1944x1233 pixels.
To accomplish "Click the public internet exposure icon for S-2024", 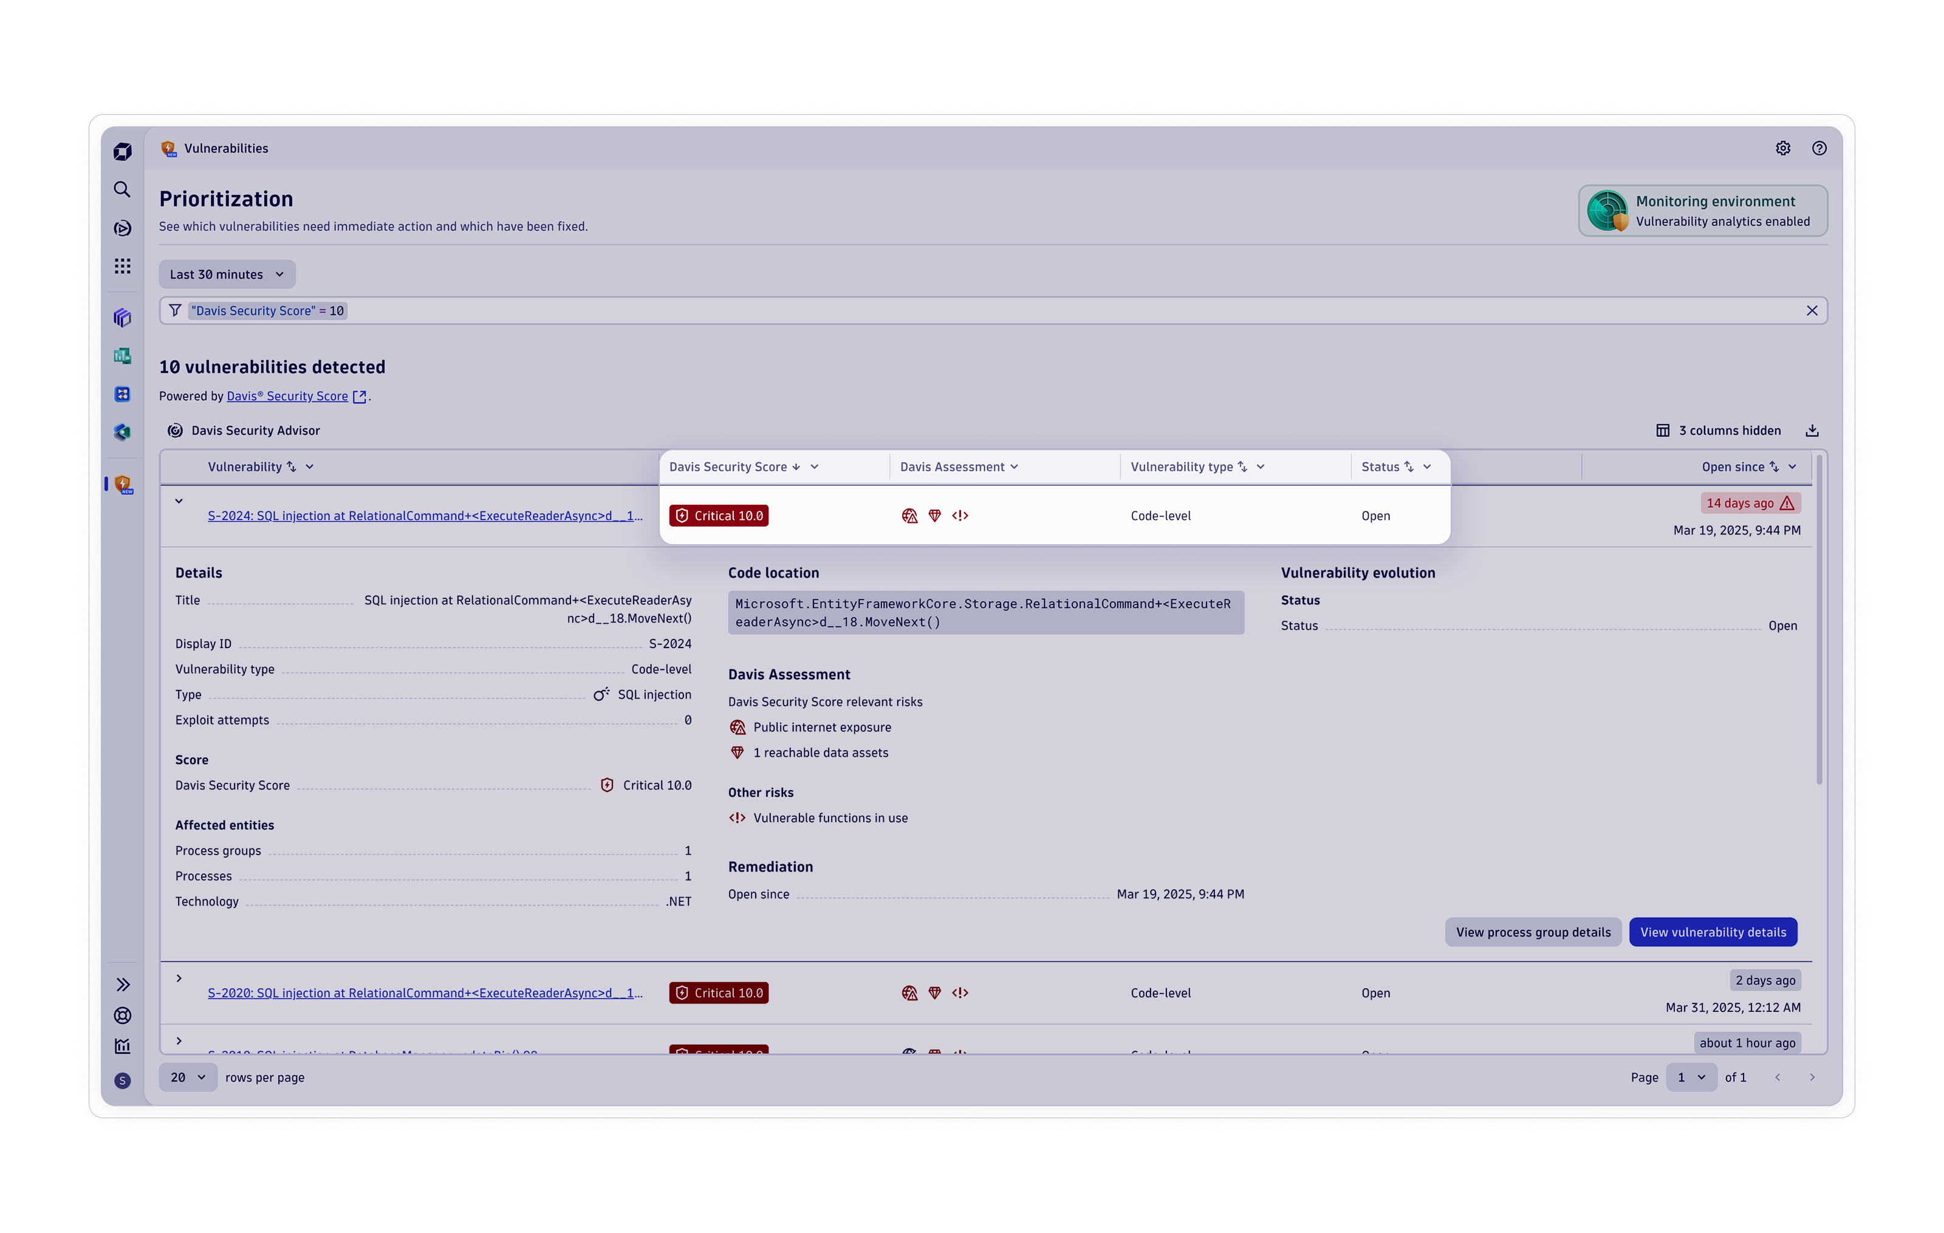I will [910, 516].
